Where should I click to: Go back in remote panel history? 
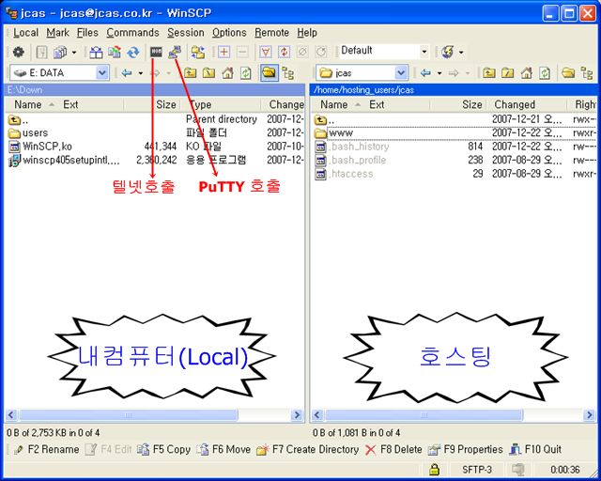point(425,73)
